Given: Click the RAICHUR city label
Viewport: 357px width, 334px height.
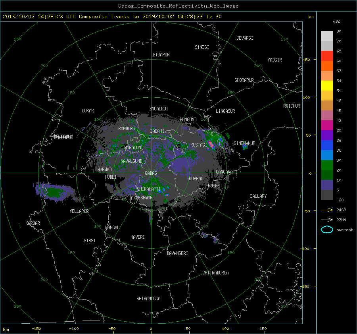Looking at the screenshot, I should (292, 106).
